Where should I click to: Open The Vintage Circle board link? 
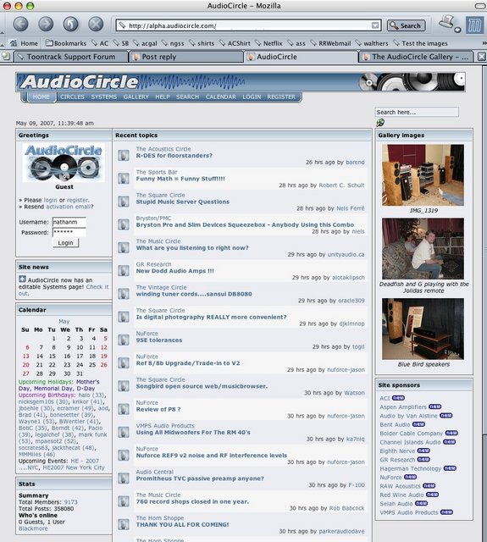click(x=161, y=287)
